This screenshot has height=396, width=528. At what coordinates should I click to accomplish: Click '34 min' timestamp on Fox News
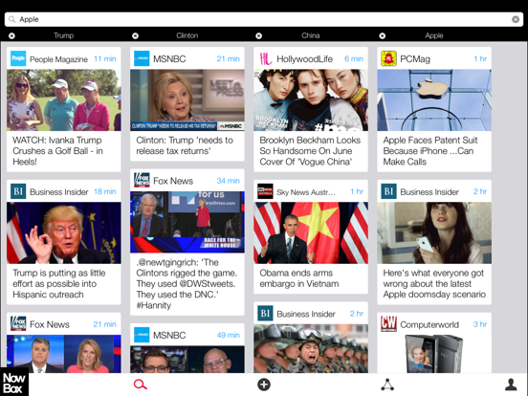[x=228, y=181]
